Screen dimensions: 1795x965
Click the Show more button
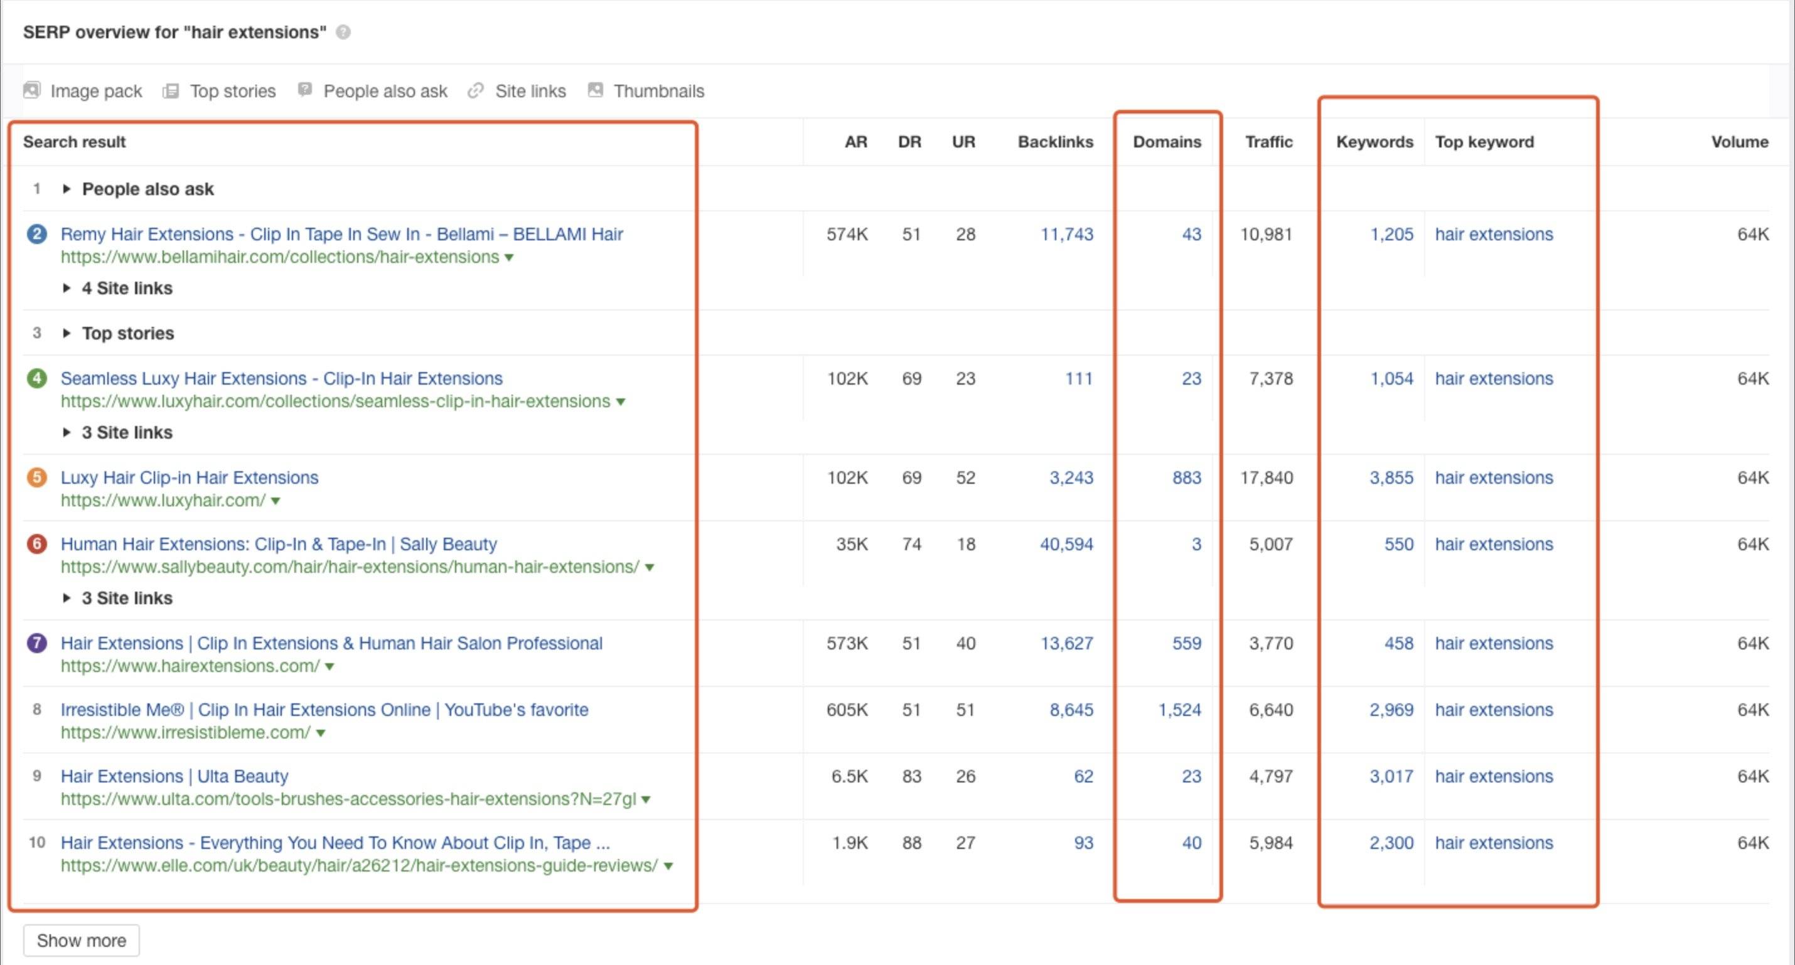click(x=82, y=941)
